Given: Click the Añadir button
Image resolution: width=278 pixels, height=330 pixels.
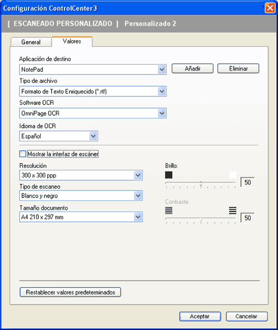Looking at the screenshot, I should [x=192, y=68].
